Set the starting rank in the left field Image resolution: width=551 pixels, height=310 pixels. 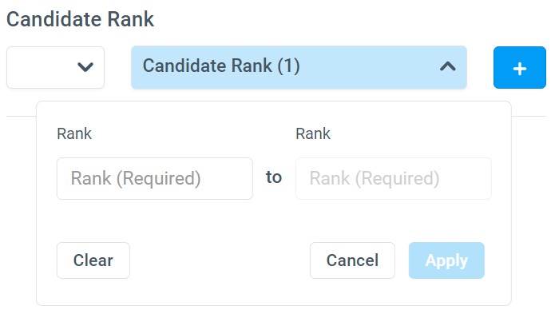point(155,178)
